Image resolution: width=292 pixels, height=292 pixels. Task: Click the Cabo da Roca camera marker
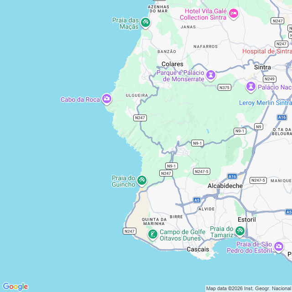(107, 99)
